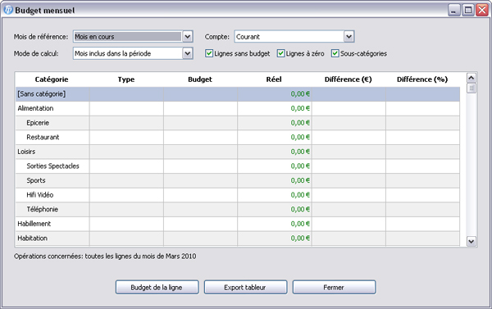Image resolution: width=492 pixels, height=309 pixels.
Task: Click the Export tableur button
Action: tap(245, 288)
